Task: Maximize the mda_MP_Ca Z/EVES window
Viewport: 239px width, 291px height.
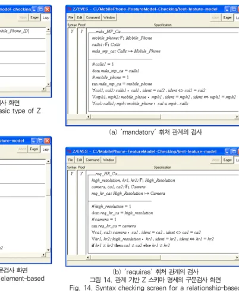Action: point(234,9)
